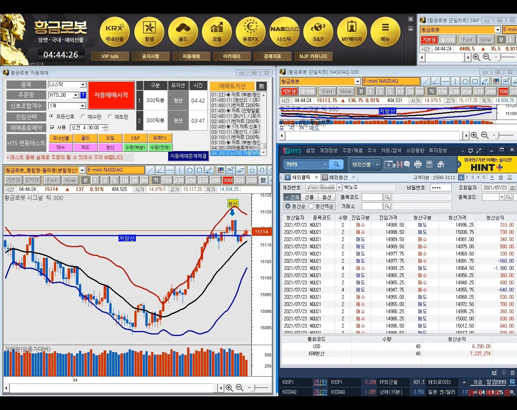The image size is (517, 410).
Task: Select 청산역순 radio option
Action: click(312, 206)
